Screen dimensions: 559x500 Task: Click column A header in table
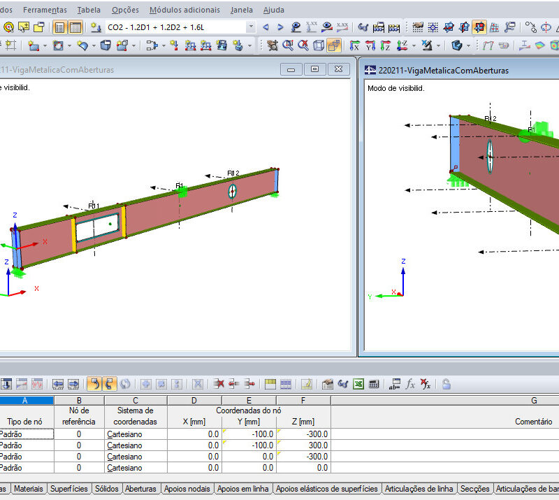25,401
